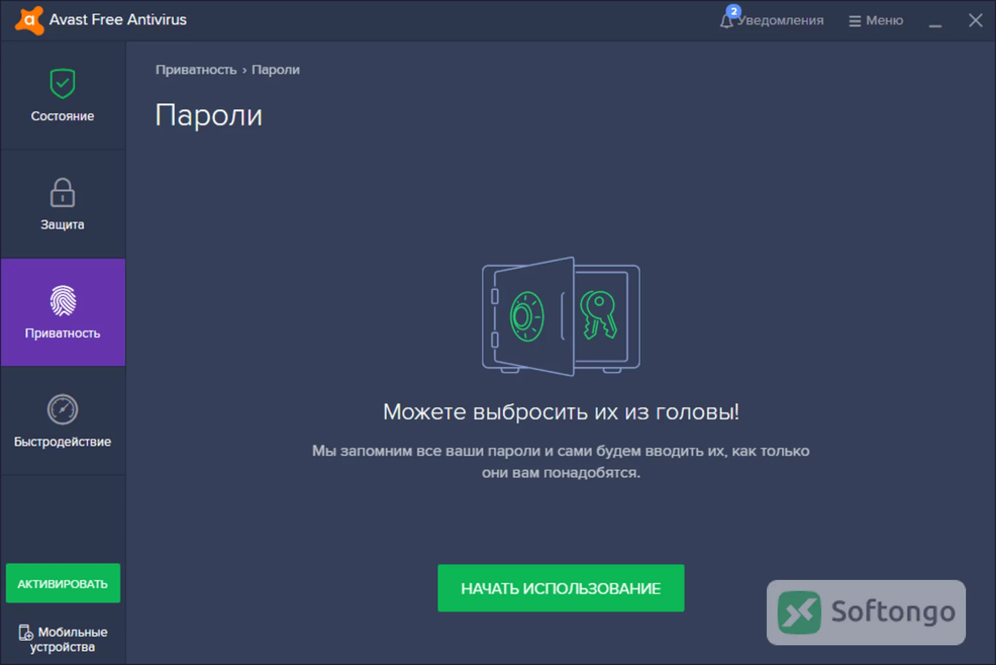
Task: Open the Быстродействие performance section
Action: [63, 421]
